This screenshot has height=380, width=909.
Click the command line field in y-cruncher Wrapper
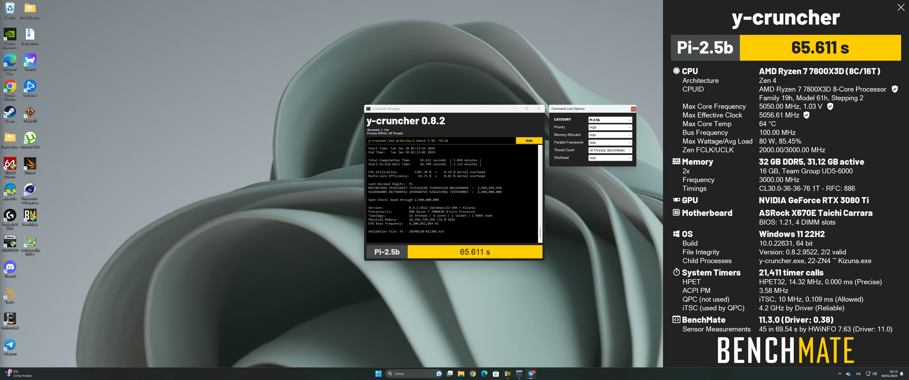pos(441,141)
